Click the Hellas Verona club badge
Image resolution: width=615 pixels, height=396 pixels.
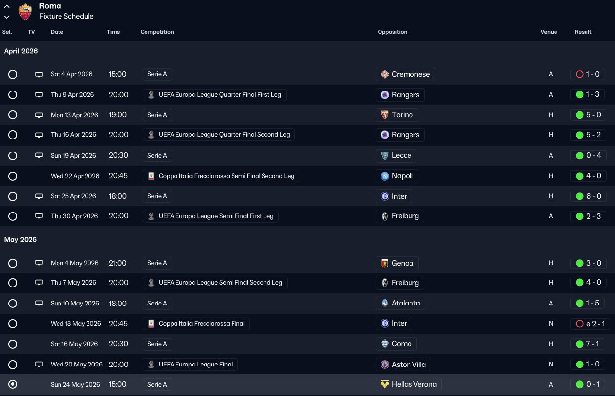pyautogui.click(x=385, y=384)
